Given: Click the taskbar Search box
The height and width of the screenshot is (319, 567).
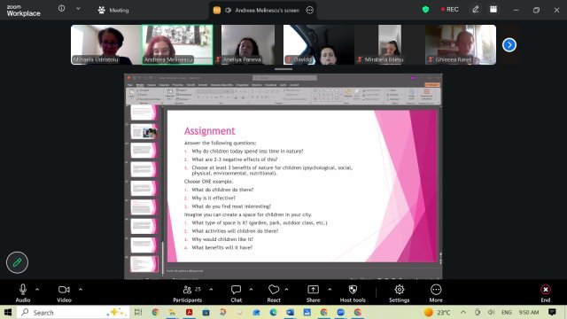Looking at the screenshot, I should 73,312.
